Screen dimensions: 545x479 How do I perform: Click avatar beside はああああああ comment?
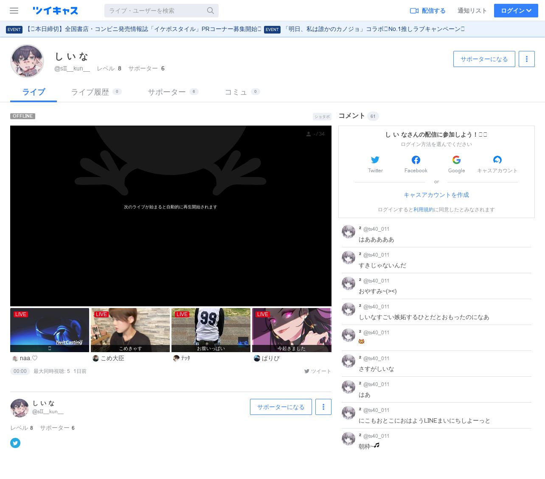(x=348, y=232)
